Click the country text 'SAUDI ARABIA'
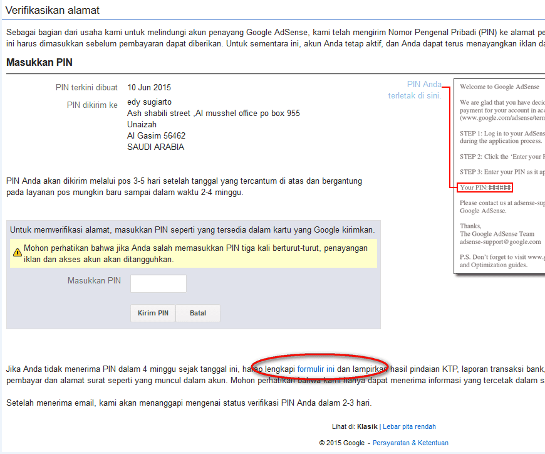 point(156,147)
